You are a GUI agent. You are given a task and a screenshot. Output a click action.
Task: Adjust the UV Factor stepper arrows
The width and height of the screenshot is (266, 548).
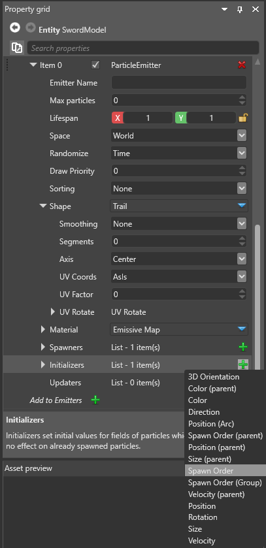click(242, 295)
